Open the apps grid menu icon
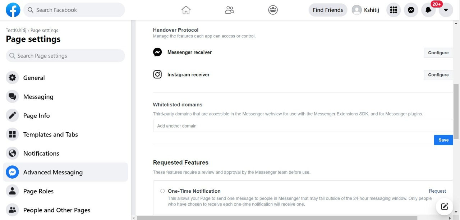 point(394,10)
